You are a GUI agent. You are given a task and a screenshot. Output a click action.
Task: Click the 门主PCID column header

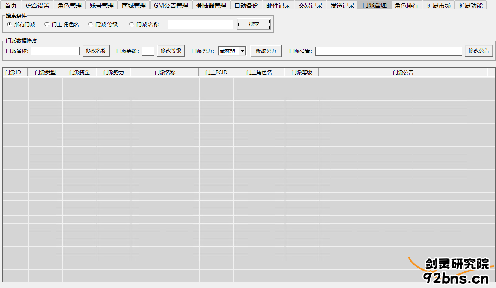click(216, 72)
